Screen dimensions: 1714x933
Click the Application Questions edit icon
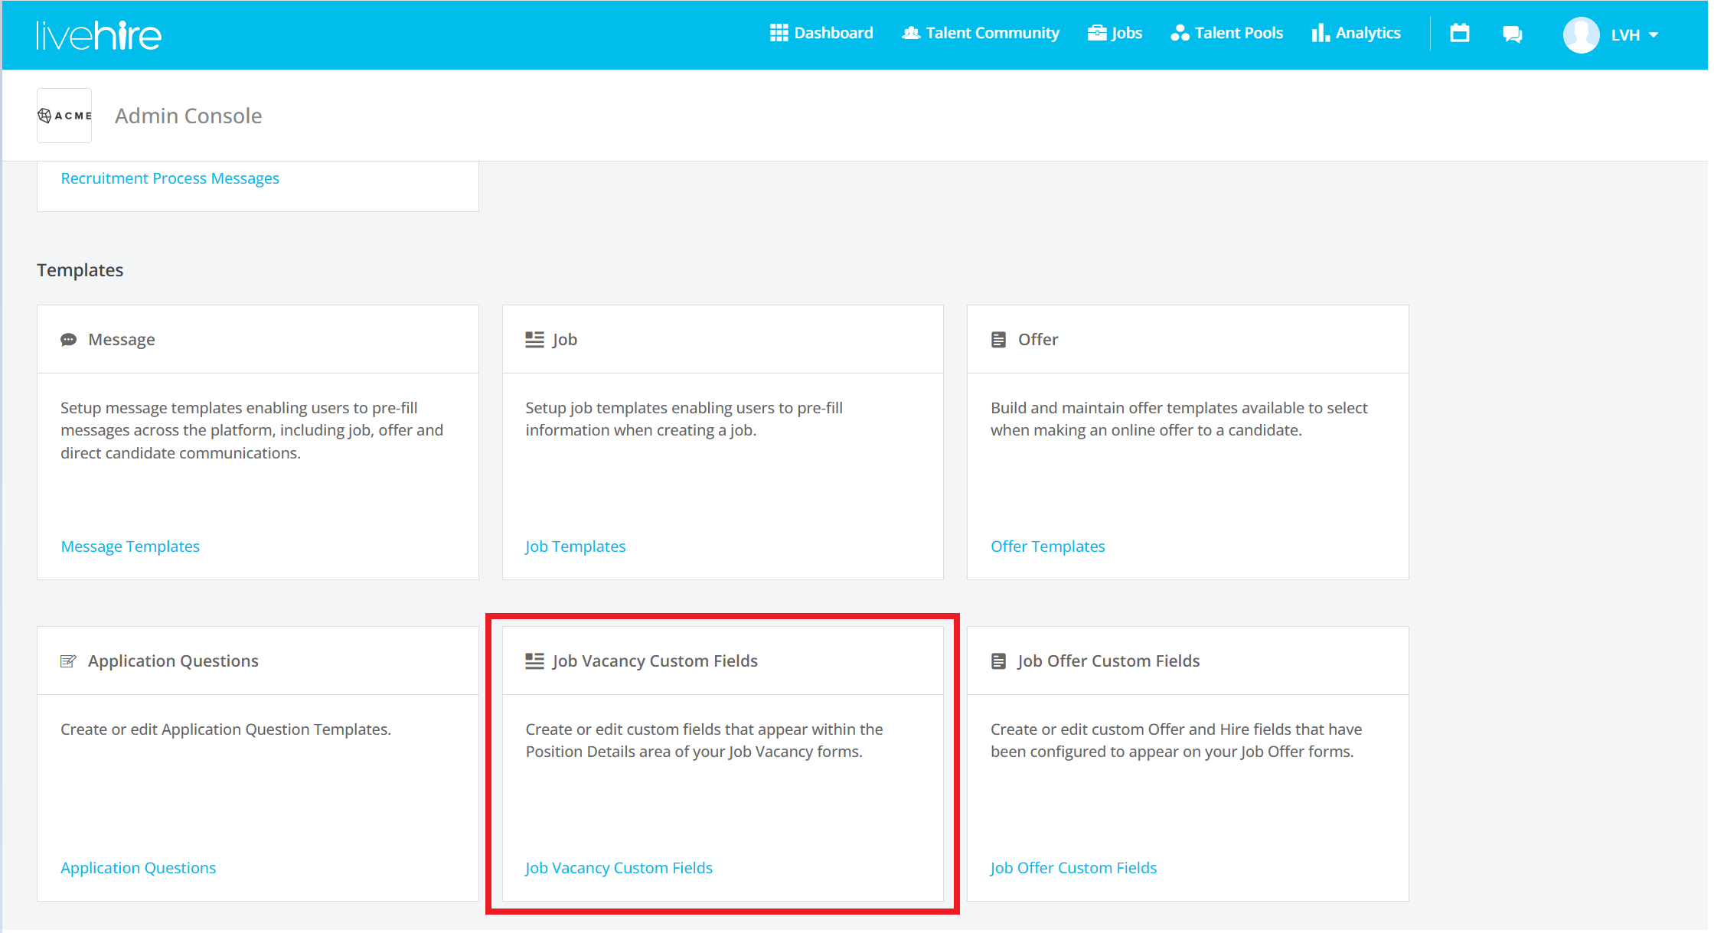pyautogui.click(x=68, y=661)
